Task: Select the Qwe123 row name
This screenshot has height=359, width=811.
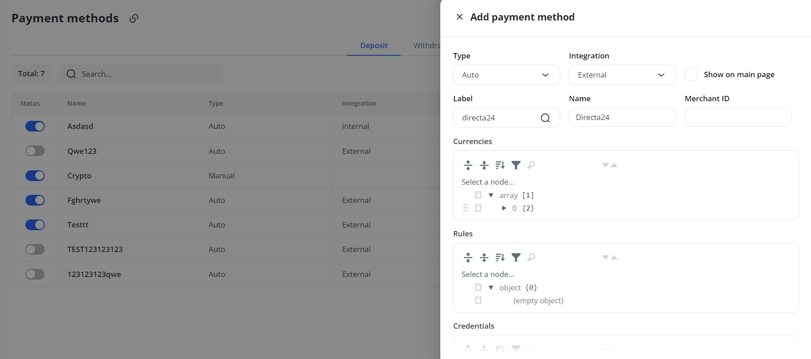Action: point(82,151)
